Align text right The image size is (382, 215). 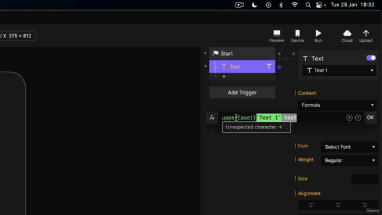pos(365,205)
